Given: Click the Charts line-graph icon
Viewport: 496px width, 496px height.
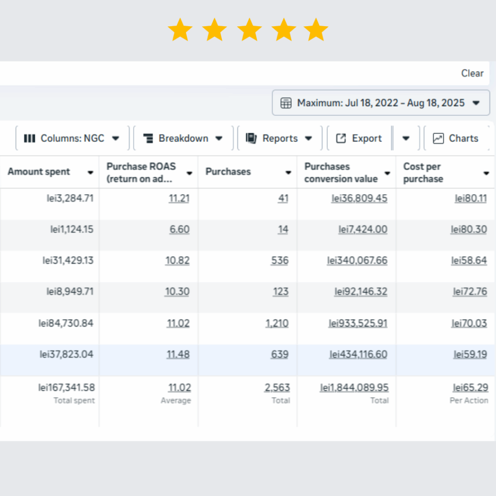Looking at the screenshot, I should pos(438,139).
